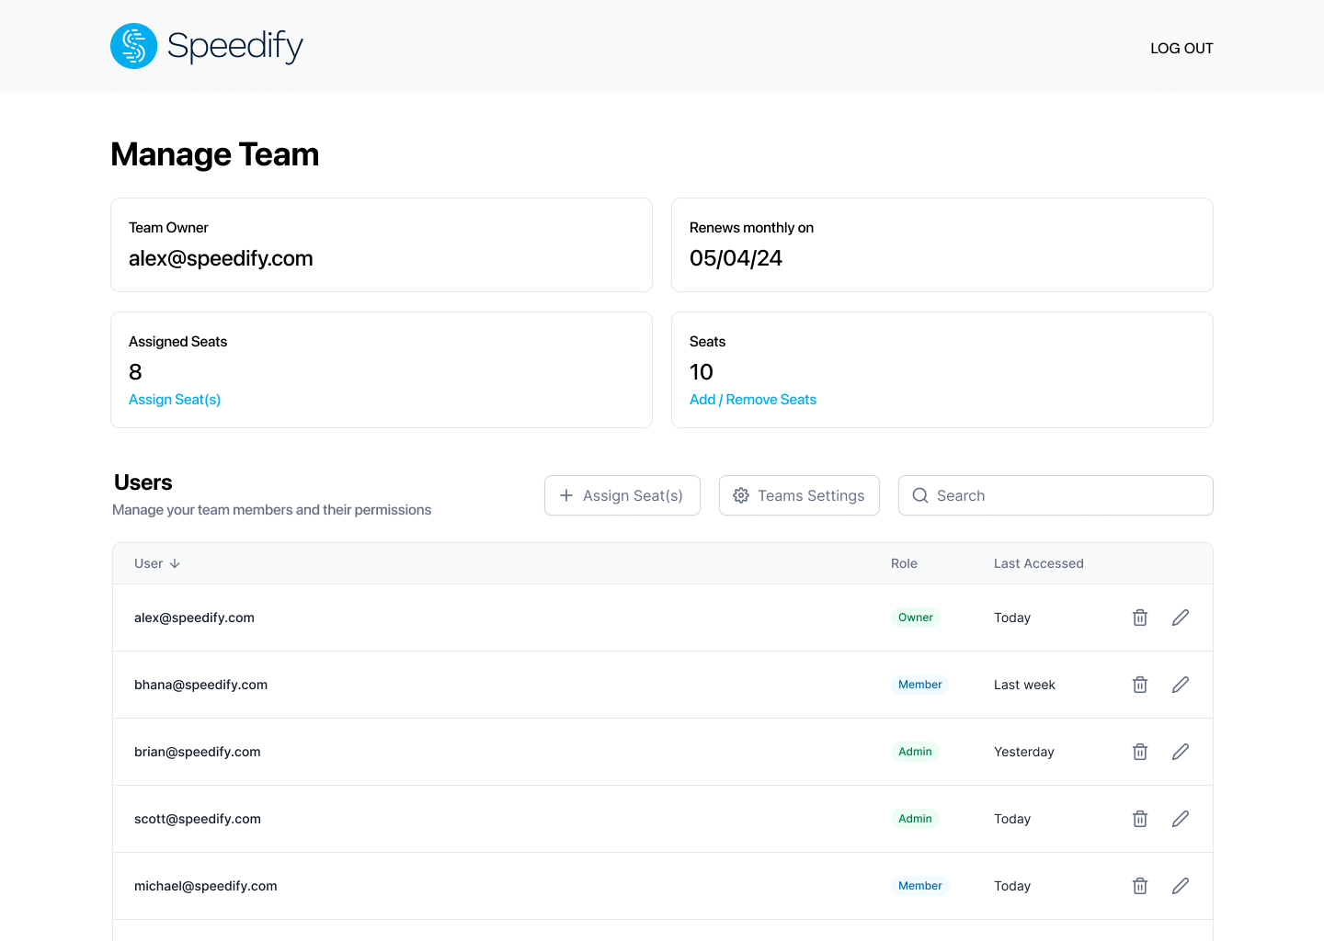Remove michael@speedify.com via trash icon

click(1140, 886)
